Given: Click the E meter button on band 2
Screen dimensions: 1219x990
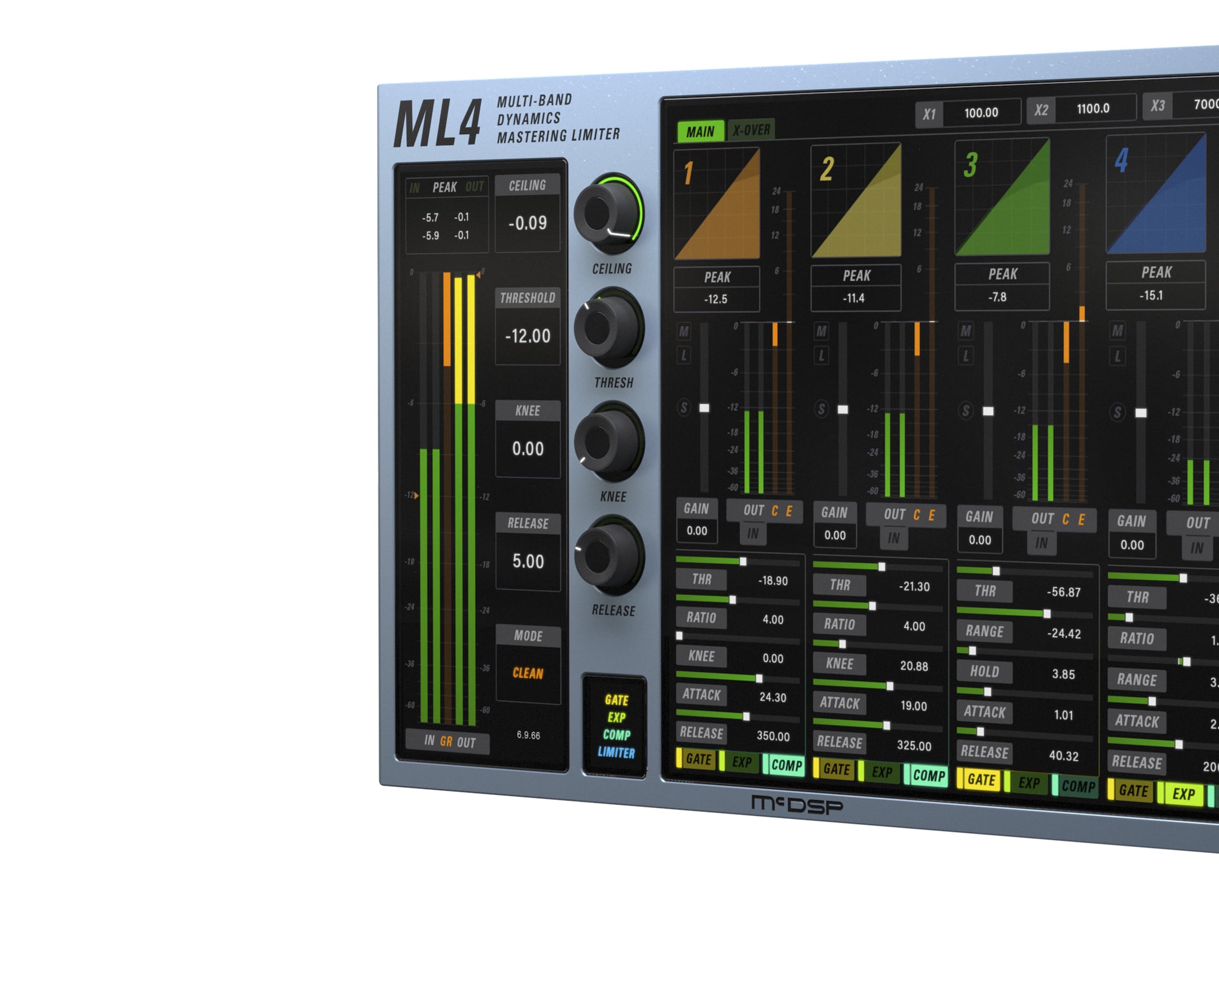Looking at the screenshot, I should (932, 515).
